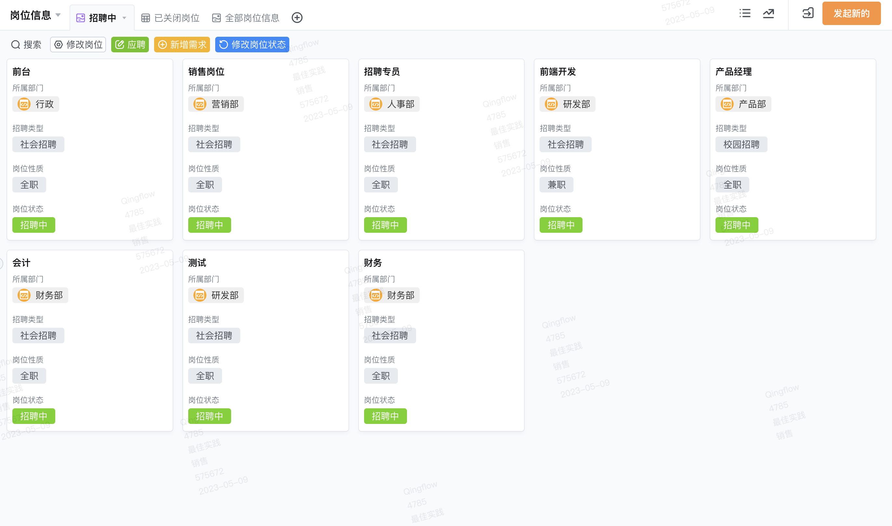This screenshot has height=526, width=892.
Task: Click 招聘中 status in 测试 card
Action: pos(209,416)
